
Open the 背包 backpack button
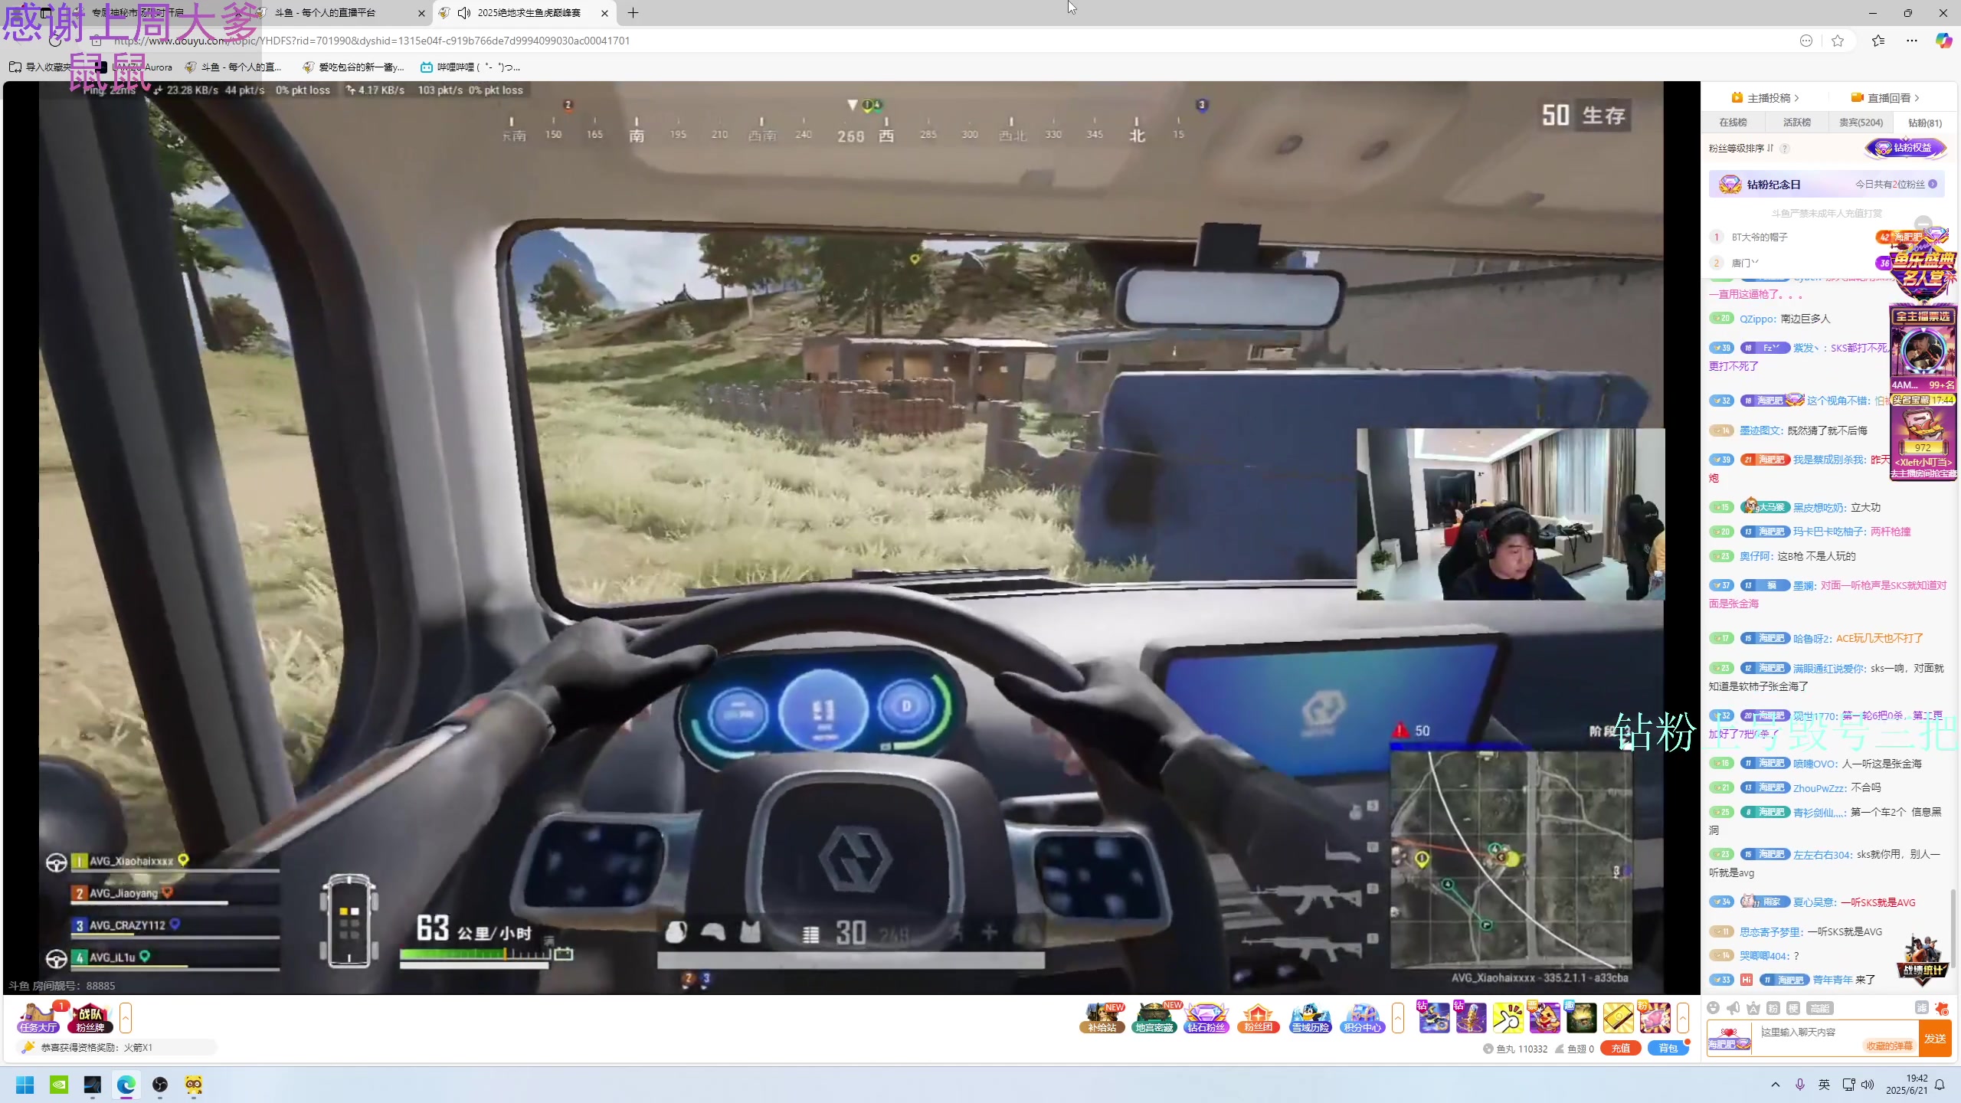coord(1668,1049)
